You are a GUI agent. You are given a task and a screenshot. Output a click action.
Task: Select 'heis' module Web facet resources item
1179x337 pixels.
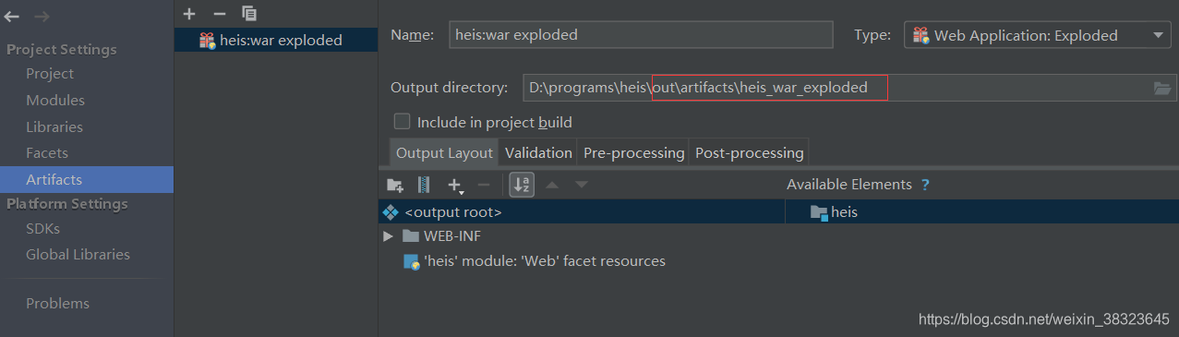pos(544,261)
